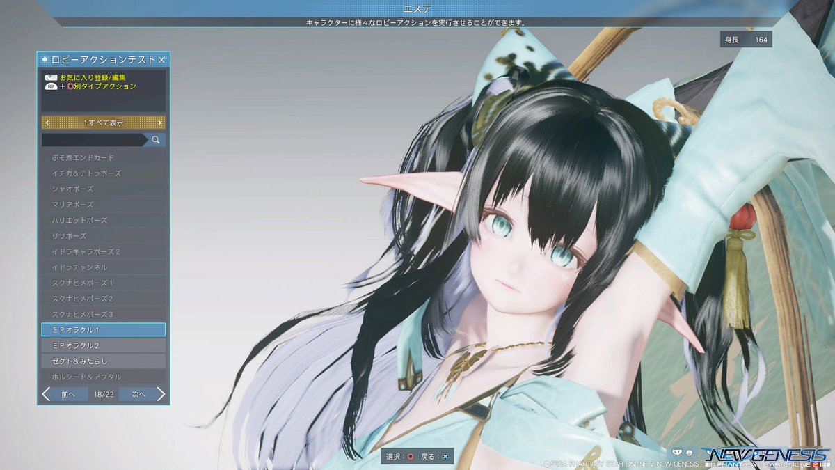Pick 'リサポーズ' from the list
This screenshot has height=470, width=835.
coord(104,235)
